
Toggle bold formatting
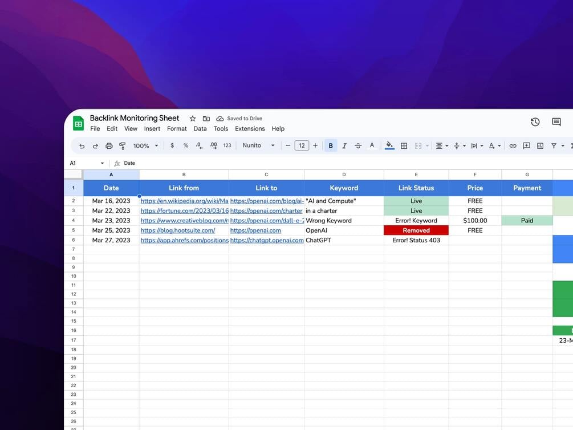330,145
